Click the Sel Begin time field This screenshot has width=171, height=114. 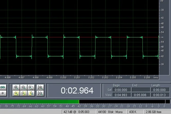tap(122, 90)
